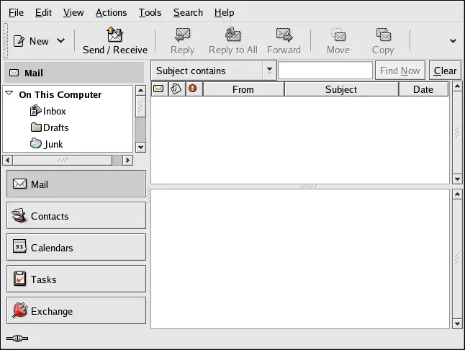Switch to the Calendars view

click(76, 248)
